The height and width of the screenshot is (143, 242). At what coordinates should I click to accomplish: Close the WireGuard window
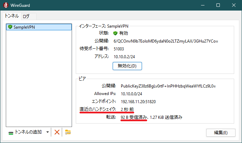pyautogui.click(x=234, y=5)
